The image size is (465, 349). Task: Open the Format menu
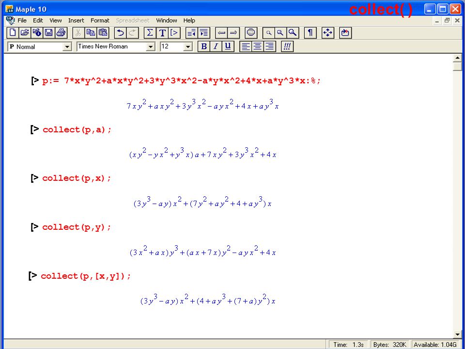[100, 20]
